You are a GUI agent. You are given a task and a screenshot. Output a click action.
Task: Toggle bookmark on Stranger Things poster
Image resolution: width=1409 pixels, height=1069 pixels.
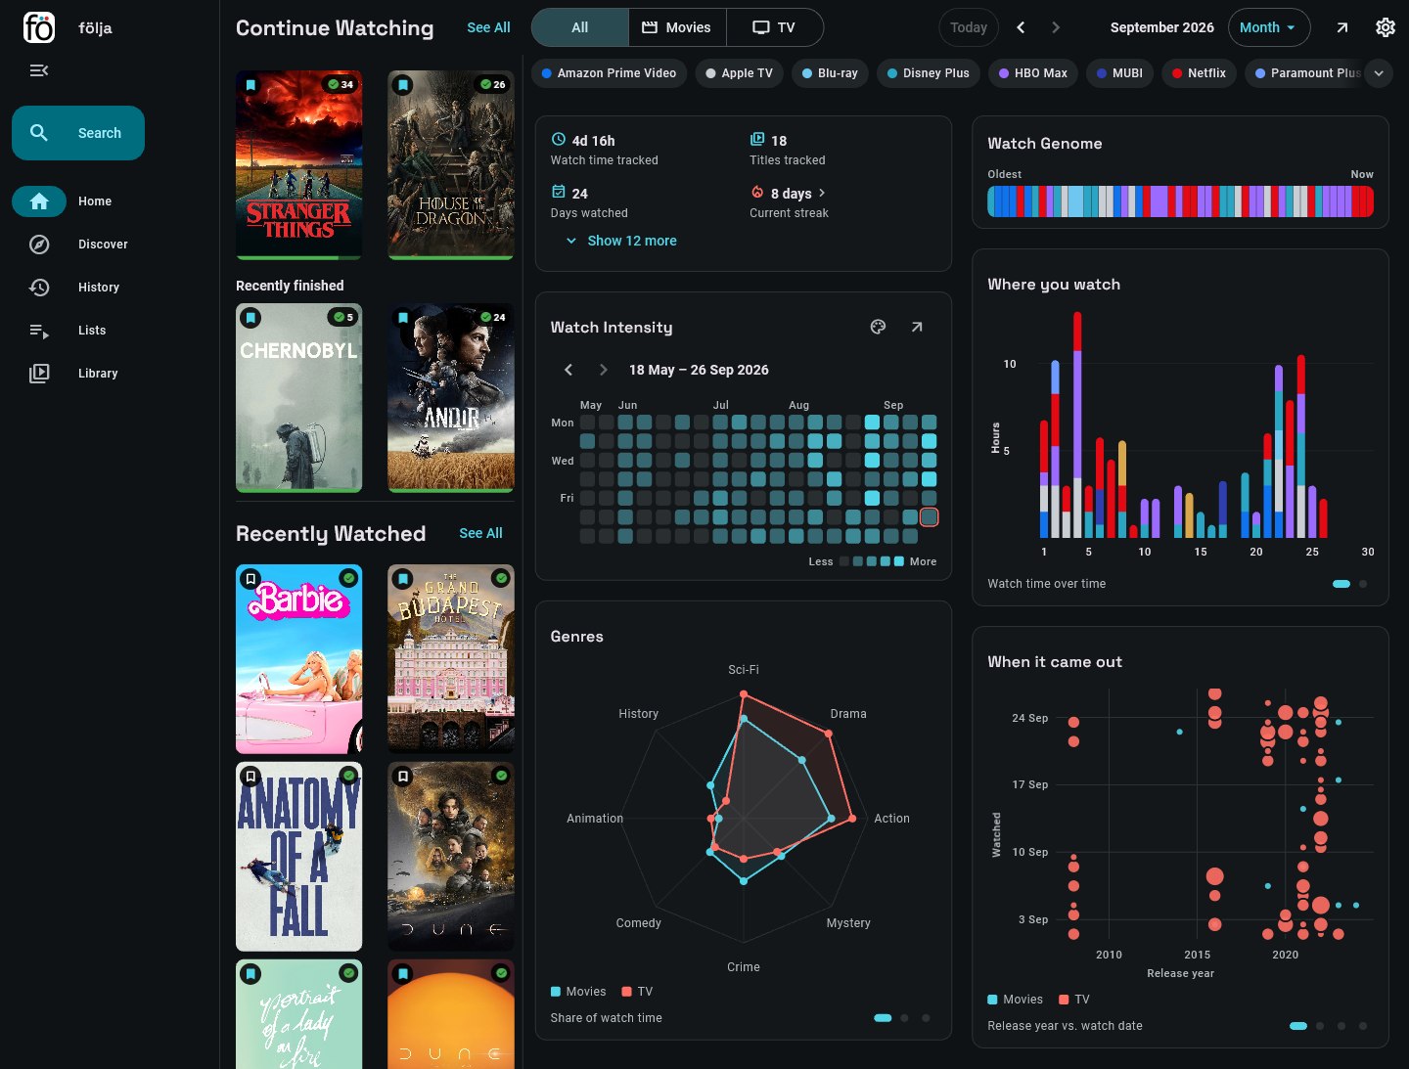tap(250, 85)
